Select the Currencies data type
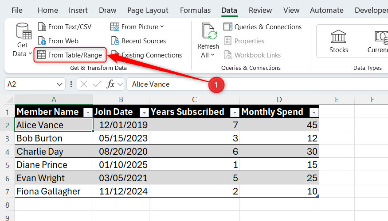388x221 pixels. tap(378, 41)
